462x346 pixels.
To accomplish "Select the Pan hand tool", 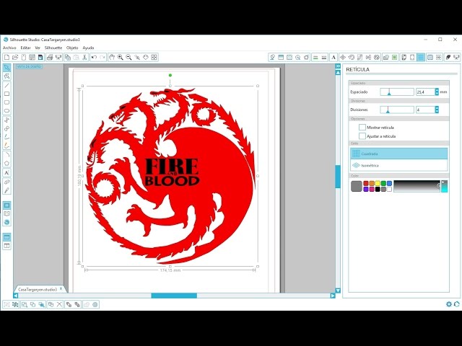I will point(112,57).
